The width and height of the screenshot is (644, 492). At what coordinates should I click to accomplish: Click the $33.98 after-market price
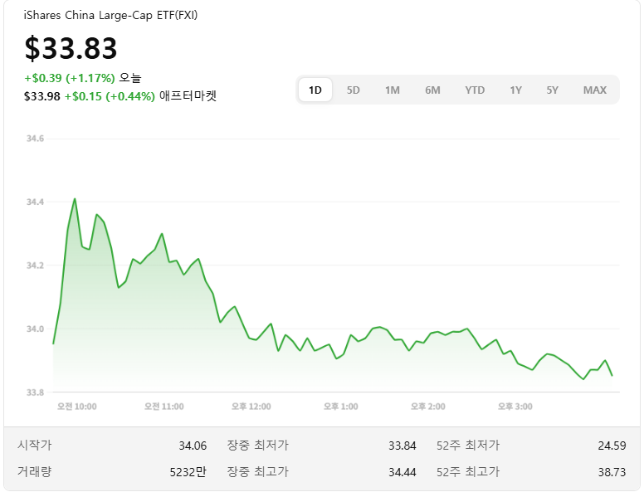pos(41,96)
